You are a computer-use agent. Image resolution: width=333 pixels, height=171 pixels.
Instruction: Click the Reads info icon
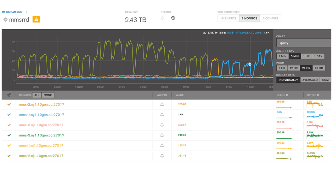pos(287,95)
